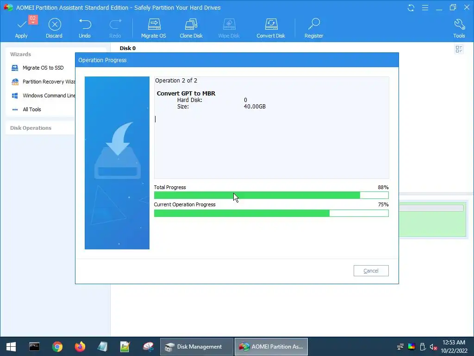
Task: Click the Operation Progress dialog title bar
Action: click(237, 60)
